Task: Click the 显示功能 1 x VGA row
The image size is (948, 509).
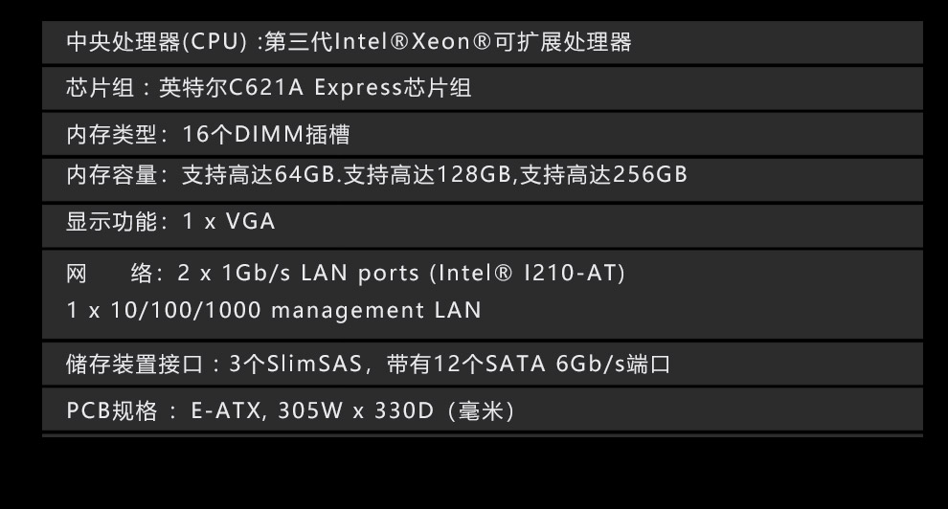Action: pyautogui.click(x=483, y=226)
